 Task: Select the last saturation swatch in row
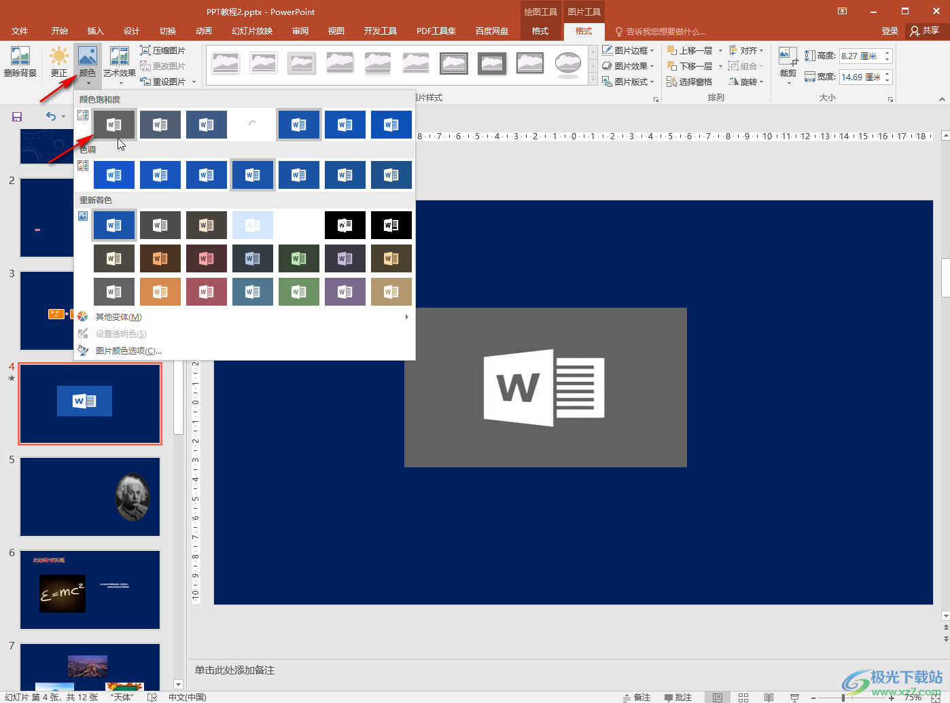point(391,124)
